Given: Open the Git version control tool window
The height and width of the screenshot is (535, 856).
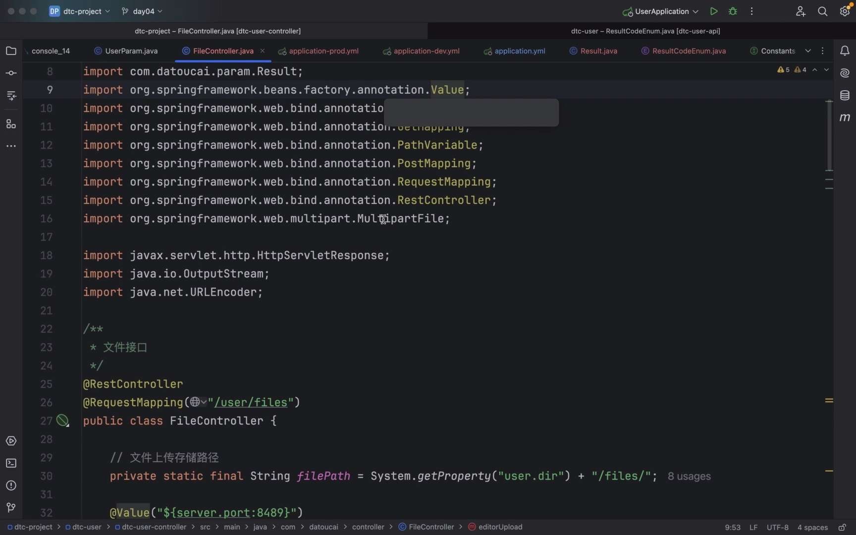Looking at the screenshot, I should tap(11, 508).
